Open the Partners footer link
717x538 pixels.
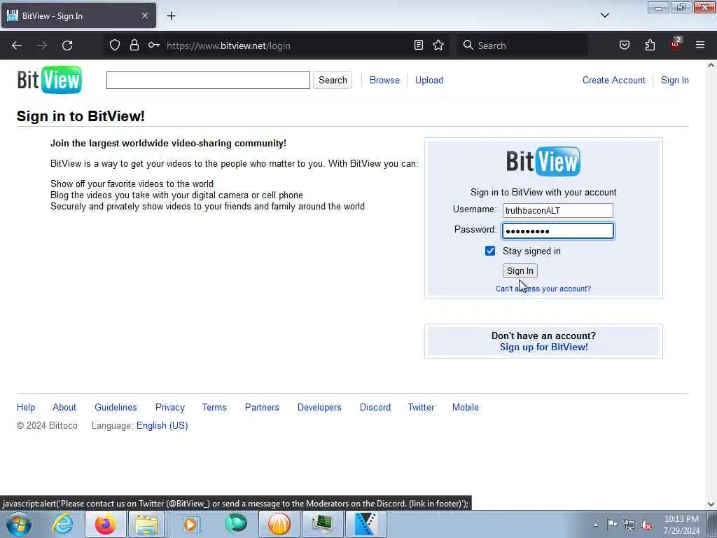pyautogui.click(x=262, y=407)
